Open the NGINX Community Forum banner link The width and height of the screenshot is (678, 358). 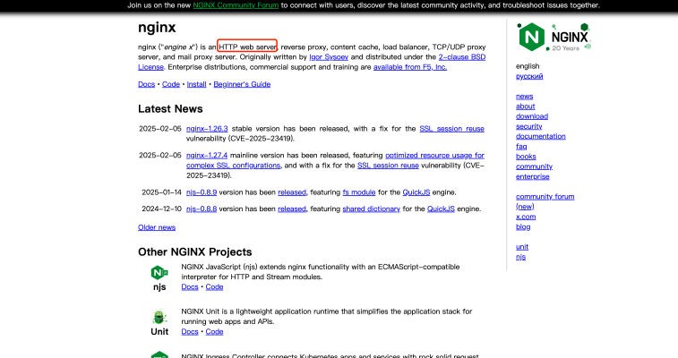(x=236, y=5)
